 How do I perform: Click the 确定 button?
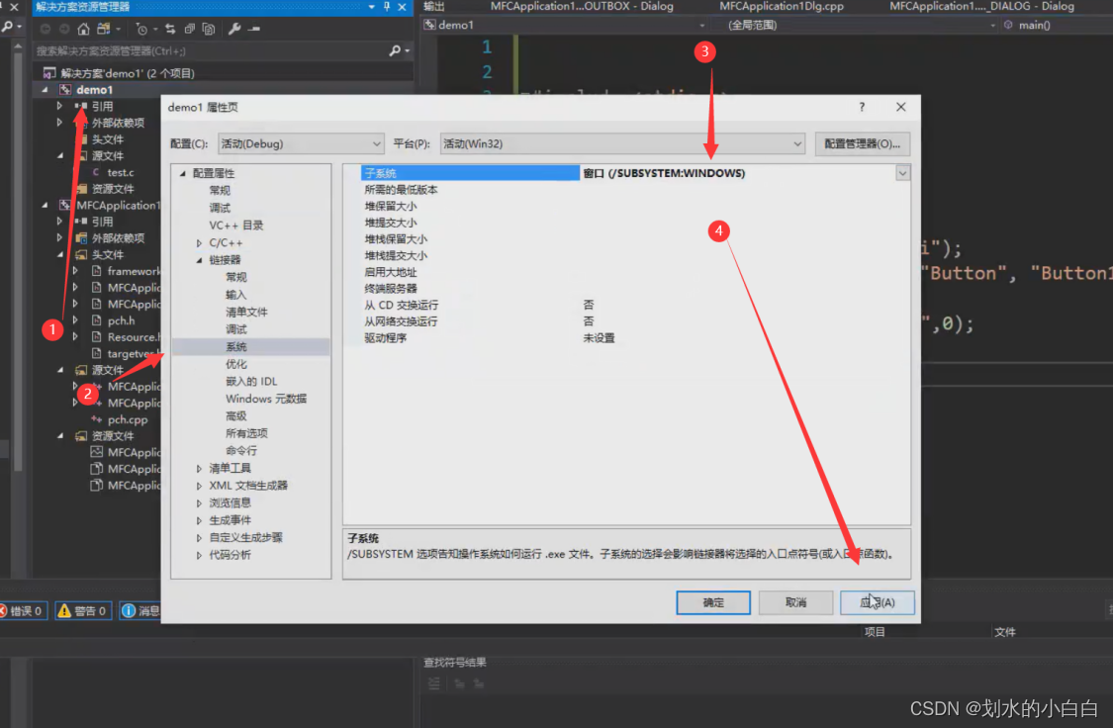click(x=713, y=602)
